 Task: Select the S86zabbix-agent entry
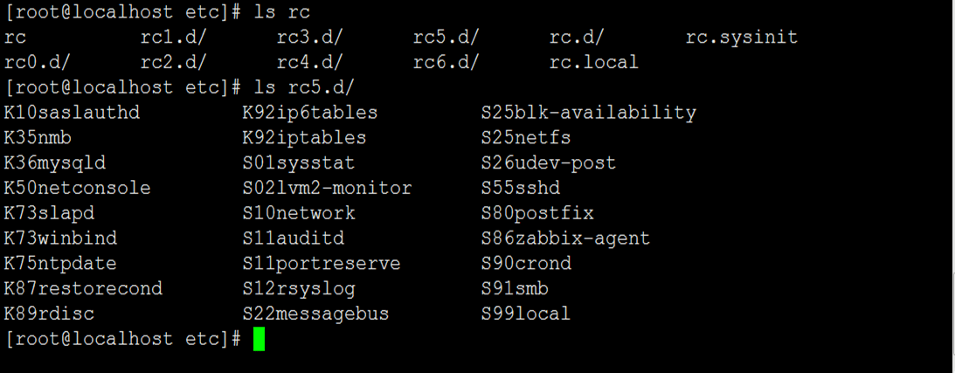[x=565, y=238]
